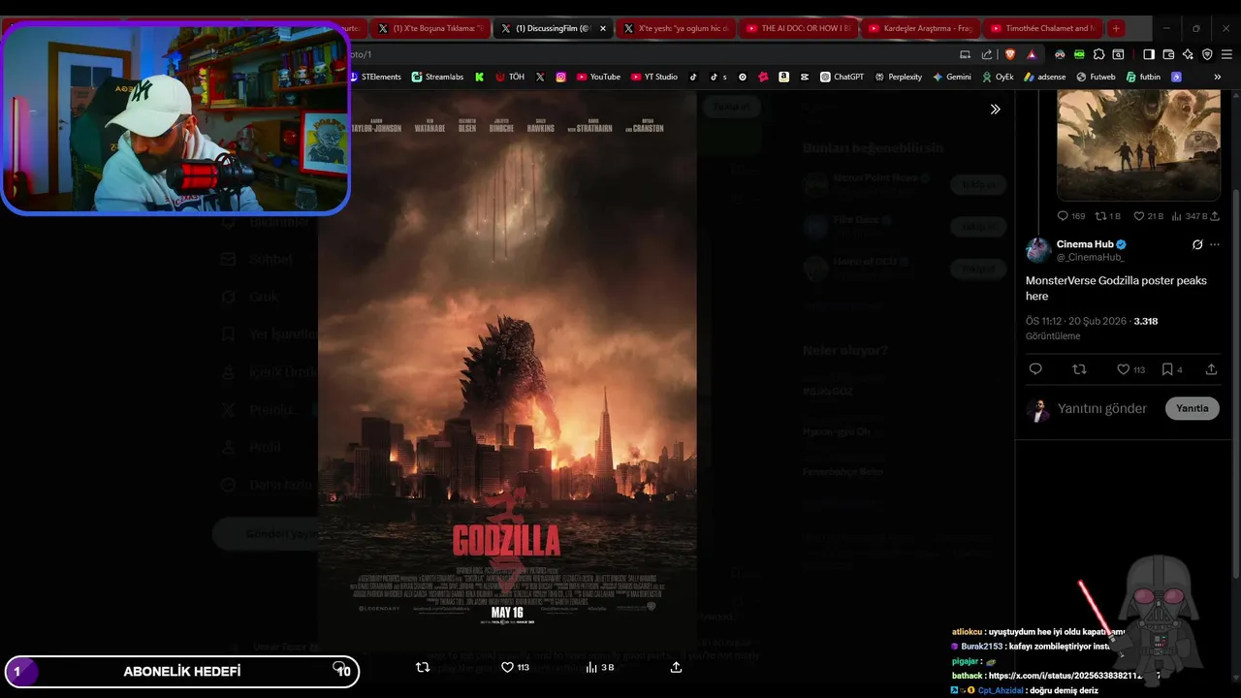This screenshot has width=1241, height=698.
Task: Open the Cinema Hub avatar
Action: coord(1038,250)
